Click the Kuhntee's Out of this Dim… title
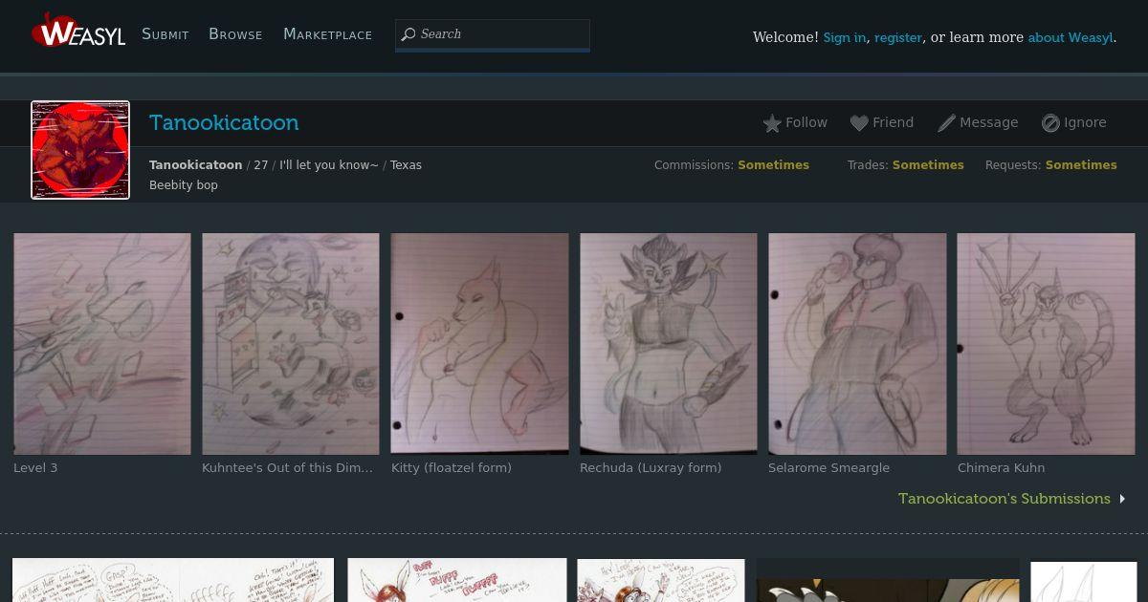Viewport: 1148px width, 602px height. (x=288, y=468)
